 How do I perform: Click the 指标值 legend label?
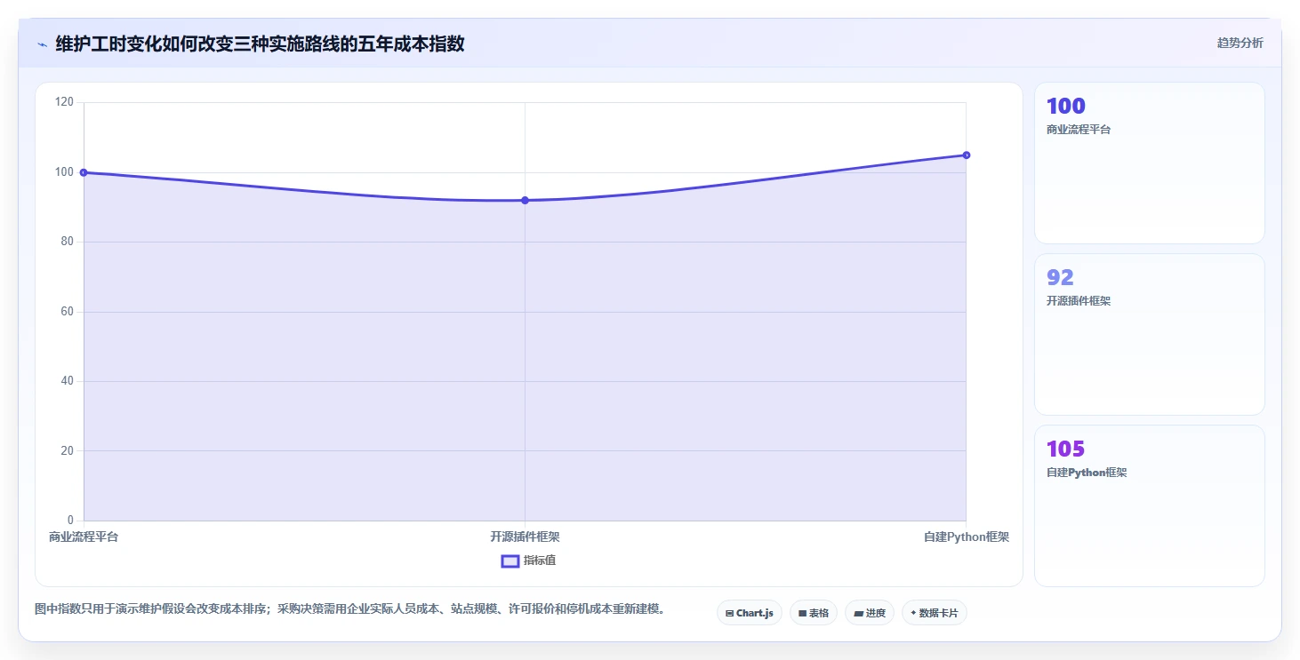540,561
